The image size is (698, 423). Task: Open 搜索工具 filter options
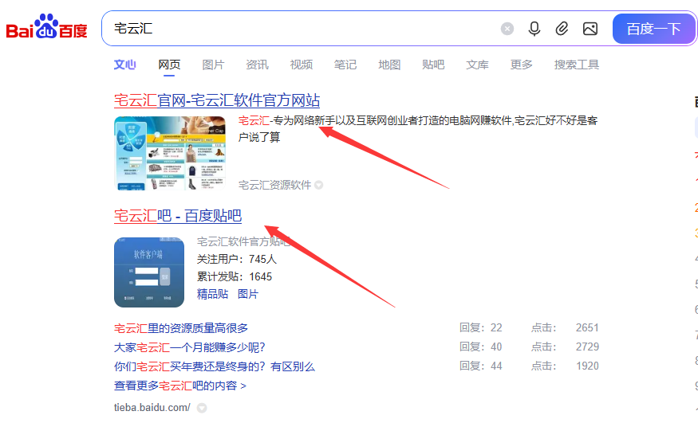point(577,65)
